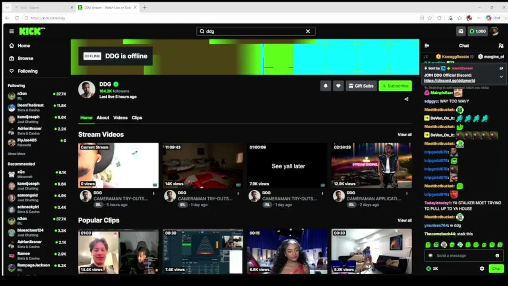Open asmongold in Recommended list

pyautogui.click(x=37, y=197)
